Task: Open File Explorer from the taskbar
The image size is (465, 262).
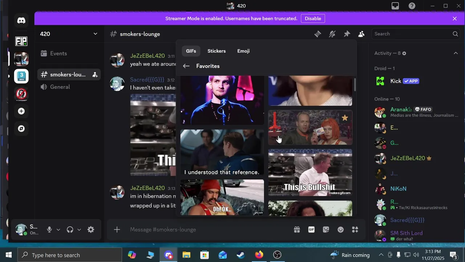Action: pos(186,255)
